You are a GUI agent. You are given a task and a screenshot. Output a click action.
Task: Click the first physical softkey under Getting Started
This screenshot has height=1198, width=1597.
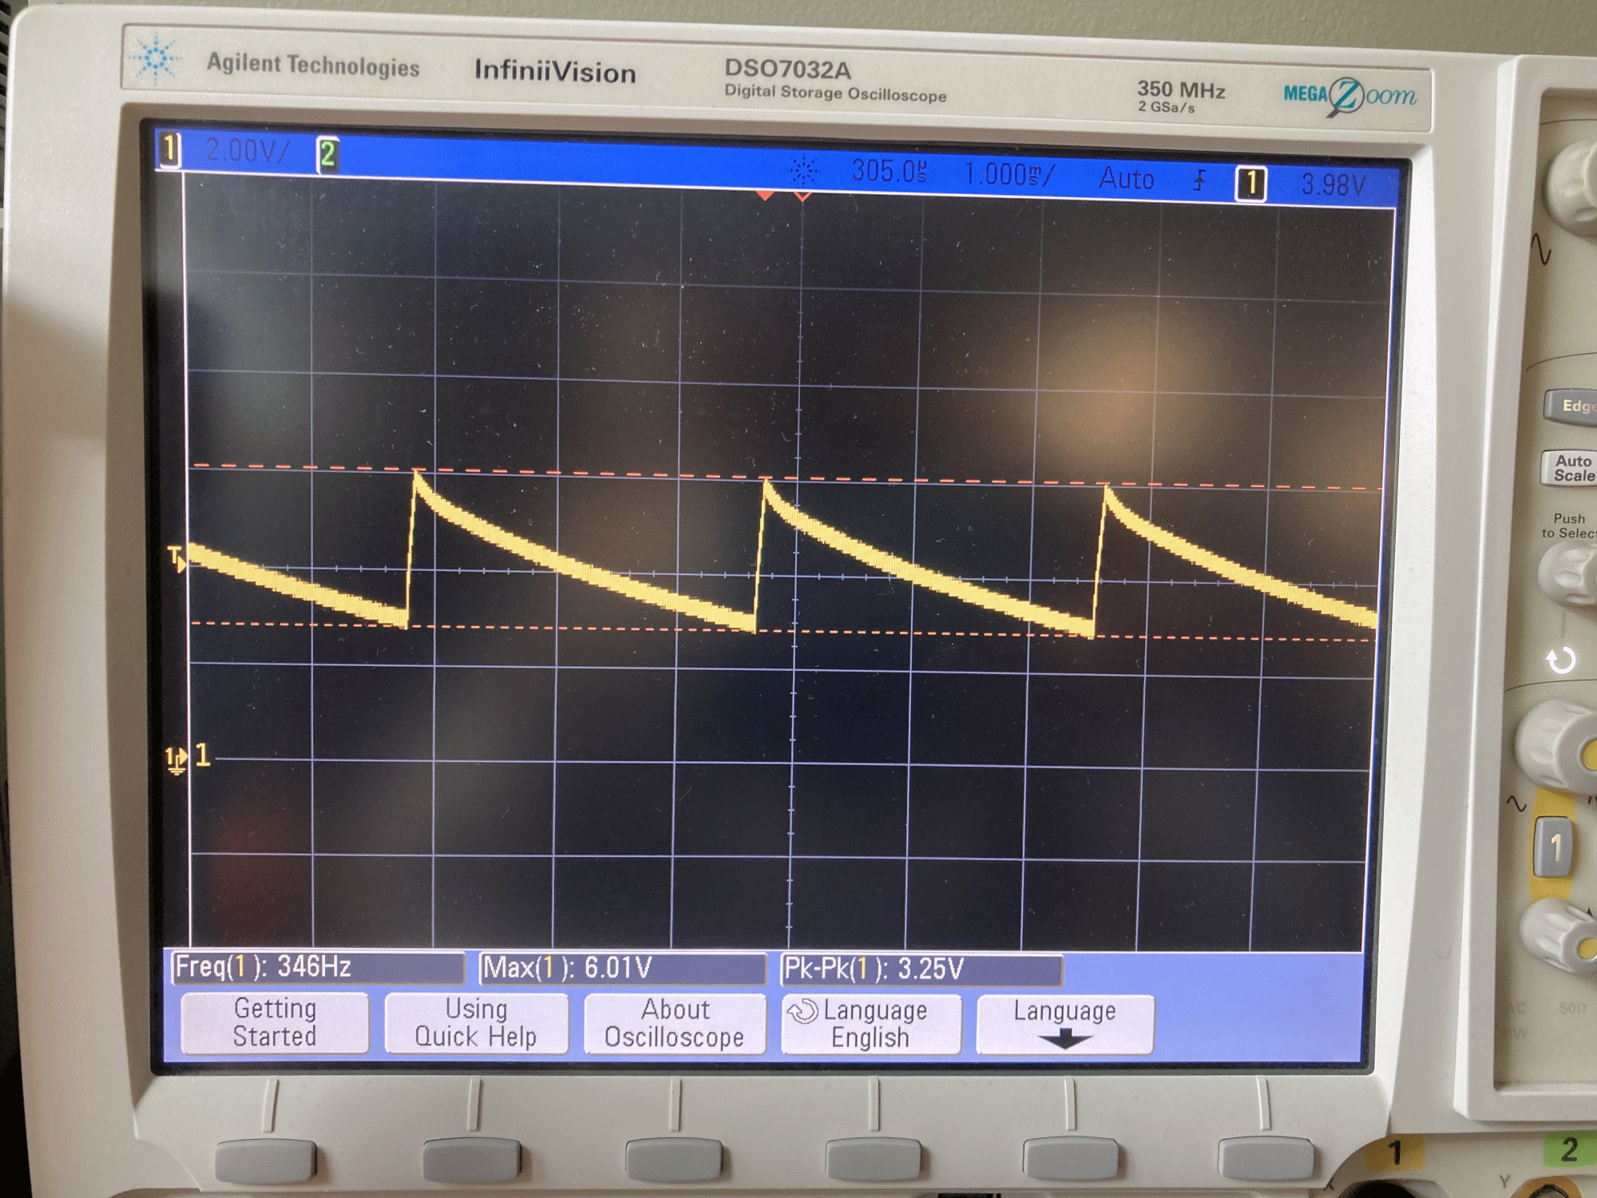point(266,1160)
